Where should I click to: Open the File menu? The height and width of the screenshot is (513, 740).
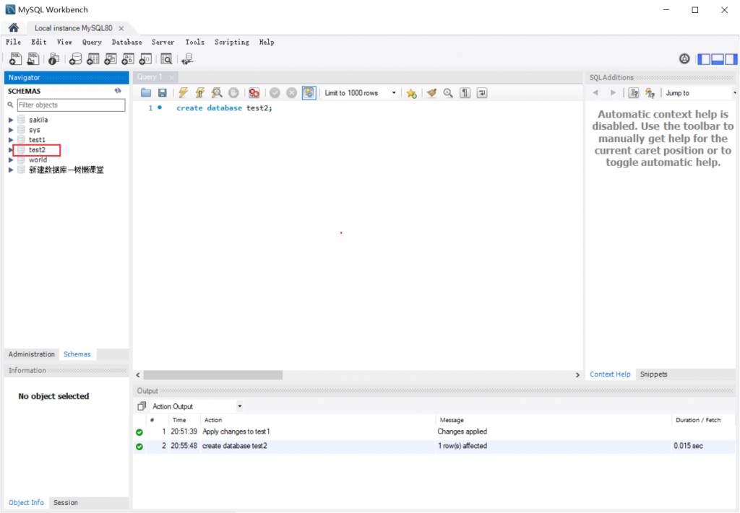tap(13, 42)
